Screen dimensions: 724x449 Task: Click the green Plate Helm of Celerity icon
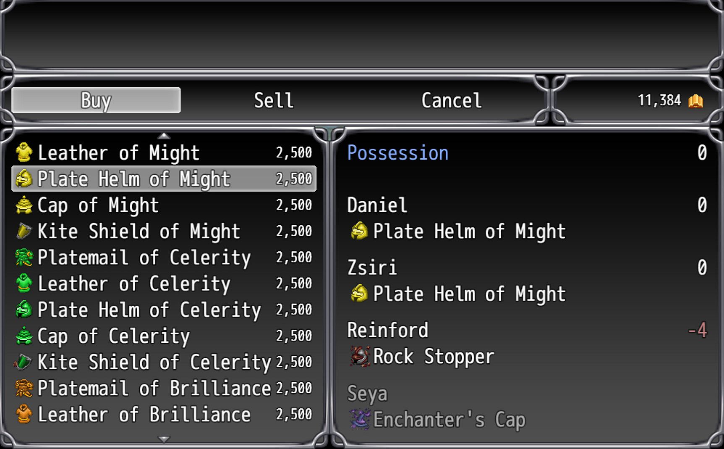click(x=24, y=310)
